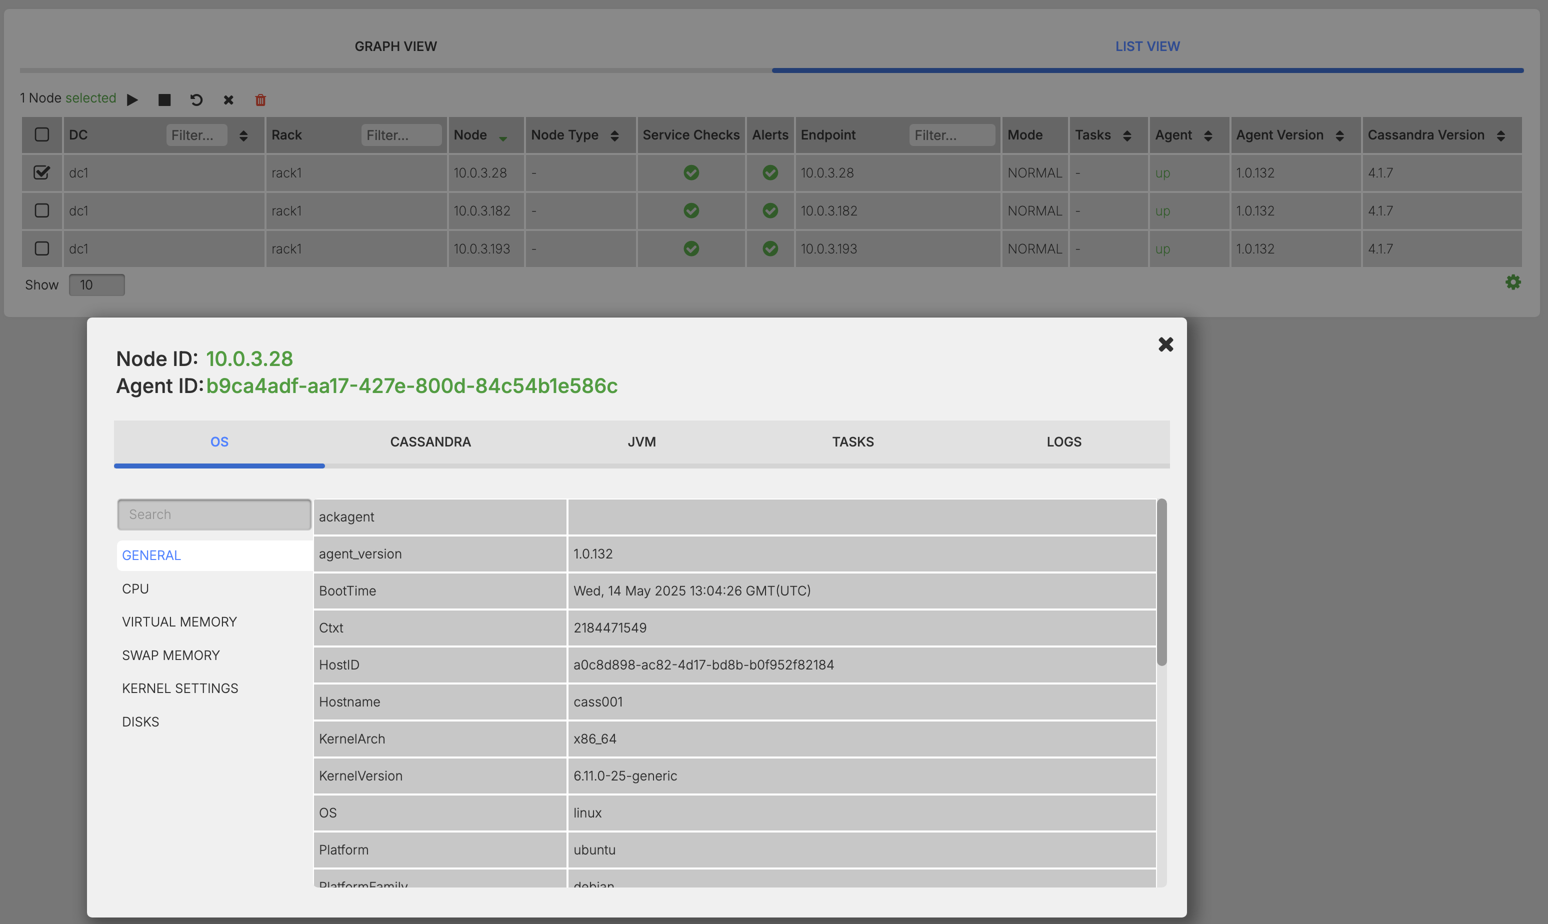The image size is (1548, 924).
Task: Click the stop node square icon
Action: 164,99
